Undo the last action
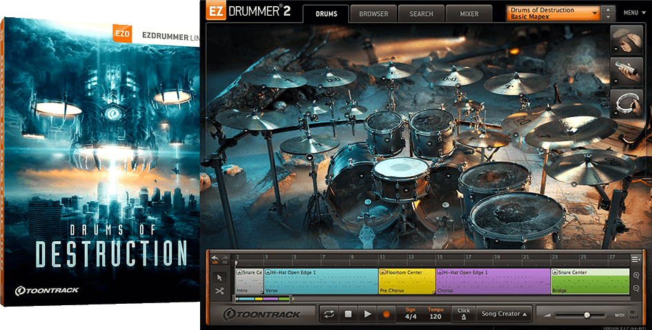Screen dimensions: 652x330 coord(215,260)
